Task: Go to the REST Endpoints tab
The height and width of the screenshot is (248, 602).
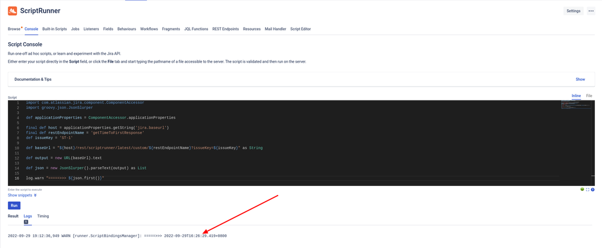Action: click(226, 29)
